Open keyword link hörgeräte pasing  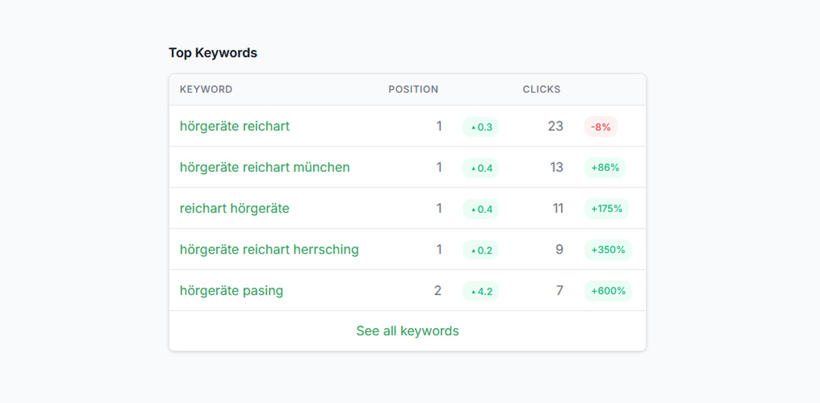[x=232, y=290]
